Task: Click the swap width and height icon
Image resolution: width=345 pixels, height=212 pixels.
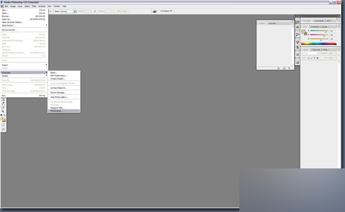Action: coord(95,11)
